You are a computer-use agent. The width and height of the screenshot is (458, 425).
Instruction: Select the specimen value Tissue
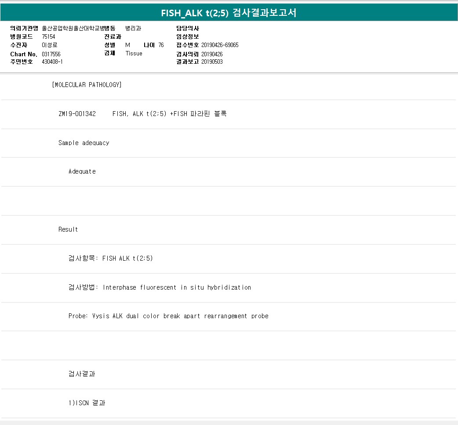tap(134, 54)
